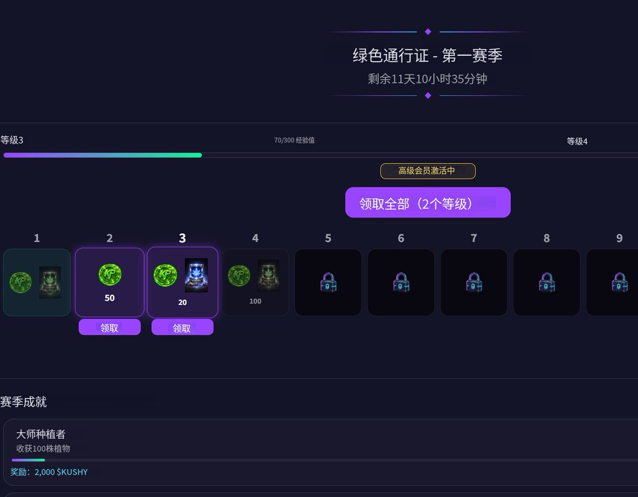Claim the level 3 reward

pos(183,327)
